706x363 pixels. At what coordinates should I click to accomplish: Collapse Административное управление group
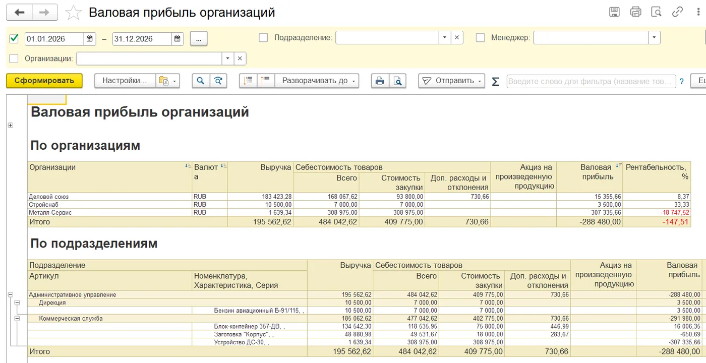(x=11, y=294)
